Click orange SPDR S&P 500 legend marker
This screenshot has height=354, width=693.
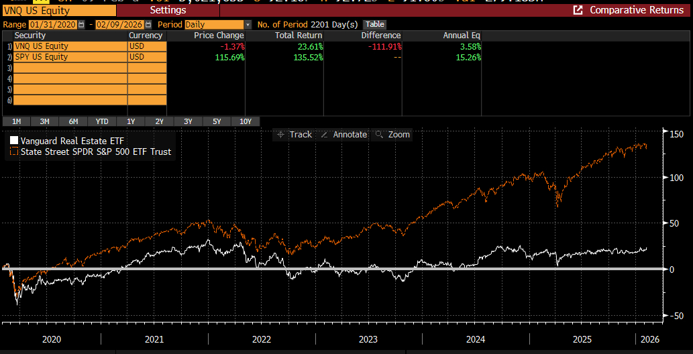pos(14,152)
